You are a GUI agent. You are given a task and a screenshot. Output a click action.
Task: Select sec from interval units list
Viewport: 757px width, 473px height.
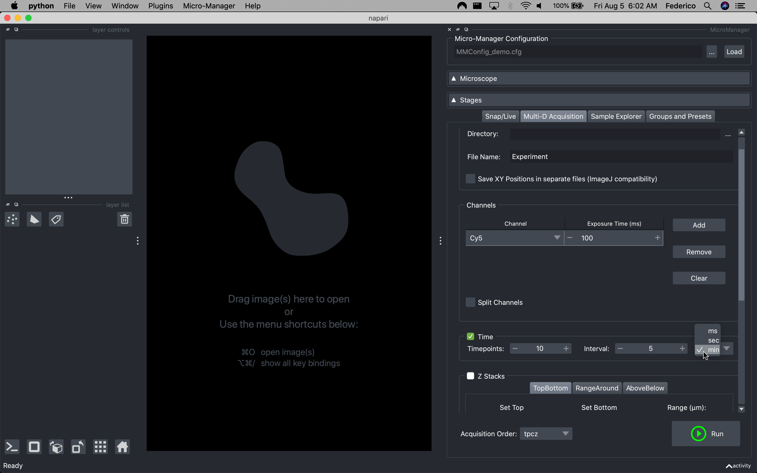(713, 340)
